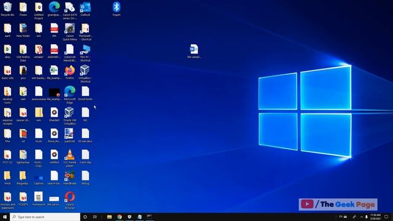This screenshot has height=221, width=393.
Task: Select the This PC shortcut icon
Action: click(x=85, y=53)
